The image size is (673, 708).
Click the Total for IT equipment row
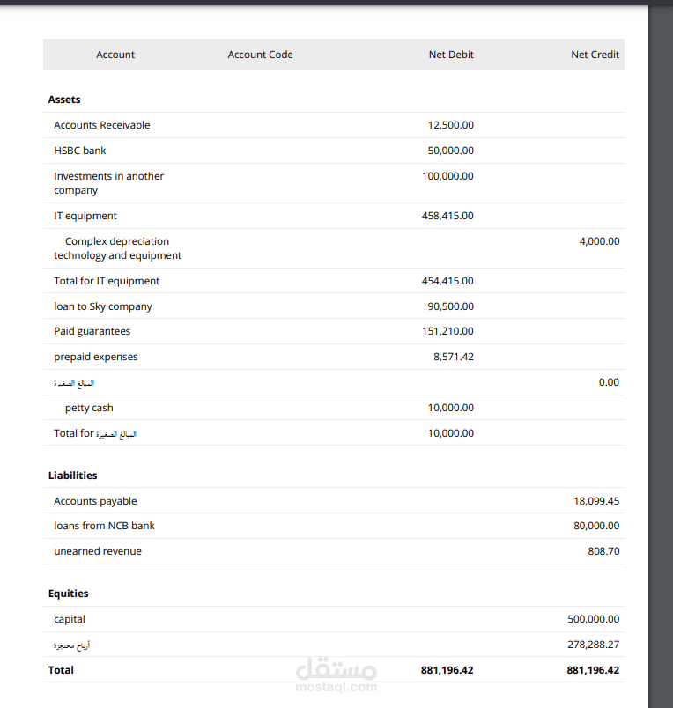point(107,281)
